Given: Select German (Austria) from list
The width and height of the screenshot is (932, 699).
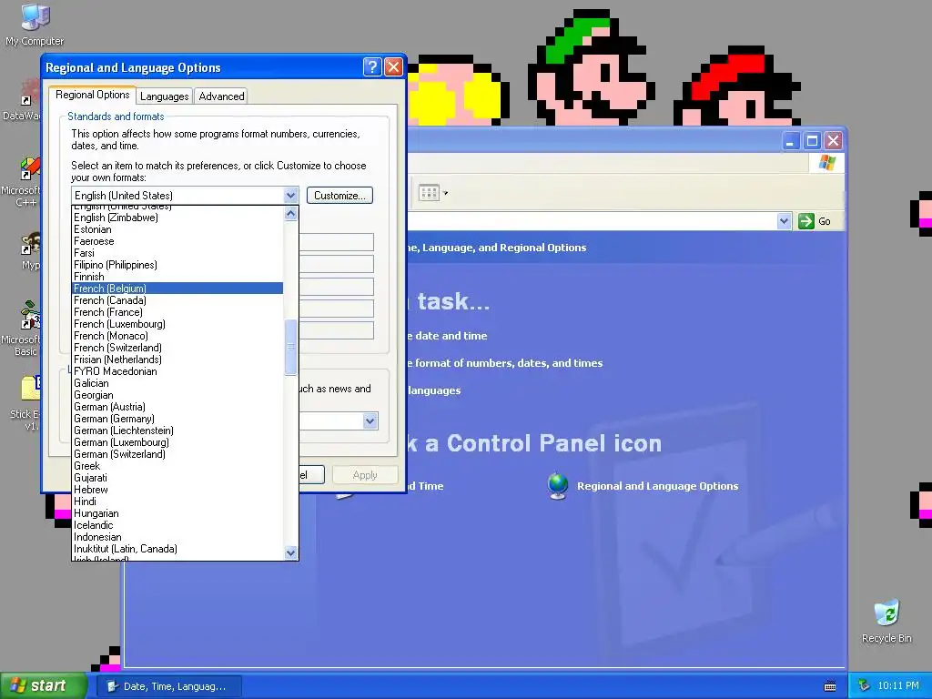Looking at the screenshot, I should pyautogui.click(x=177, y=407).
